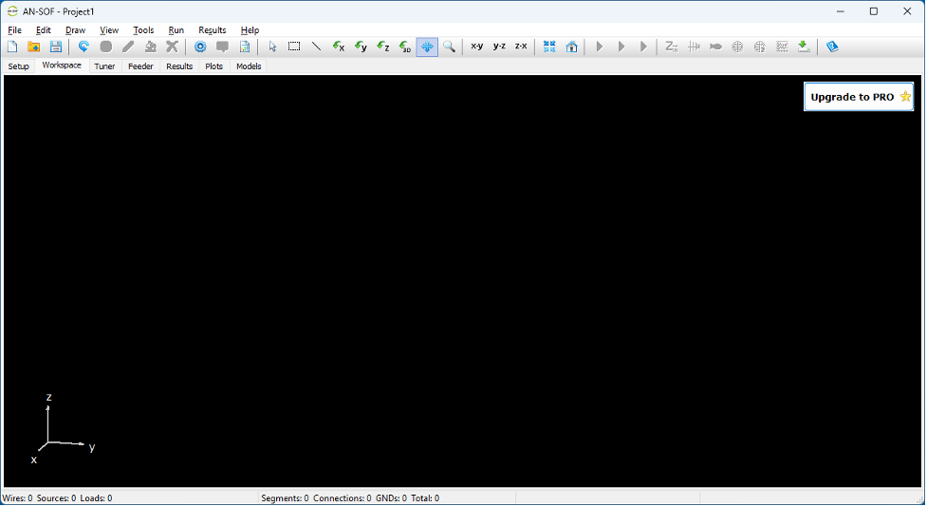The image size is (927, 506).
Task: Click the pencil Modify icon
Action: pyautogui.click(x=128, y=47)
